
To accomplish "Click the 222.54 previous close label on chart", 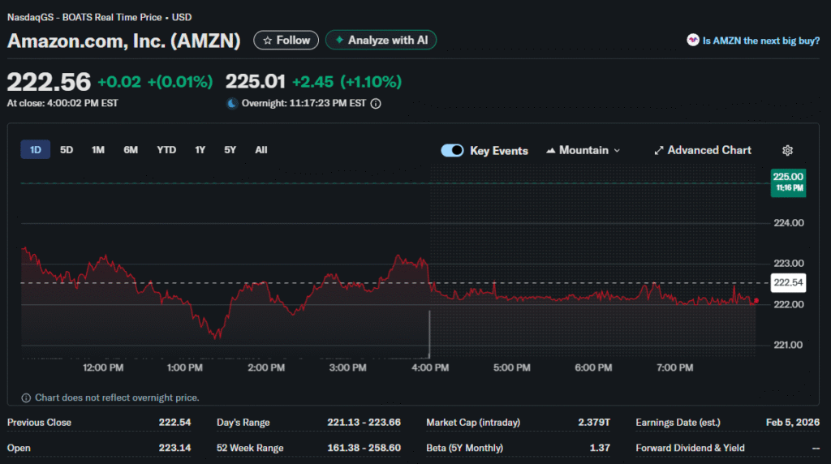I will tap(788, 282).
